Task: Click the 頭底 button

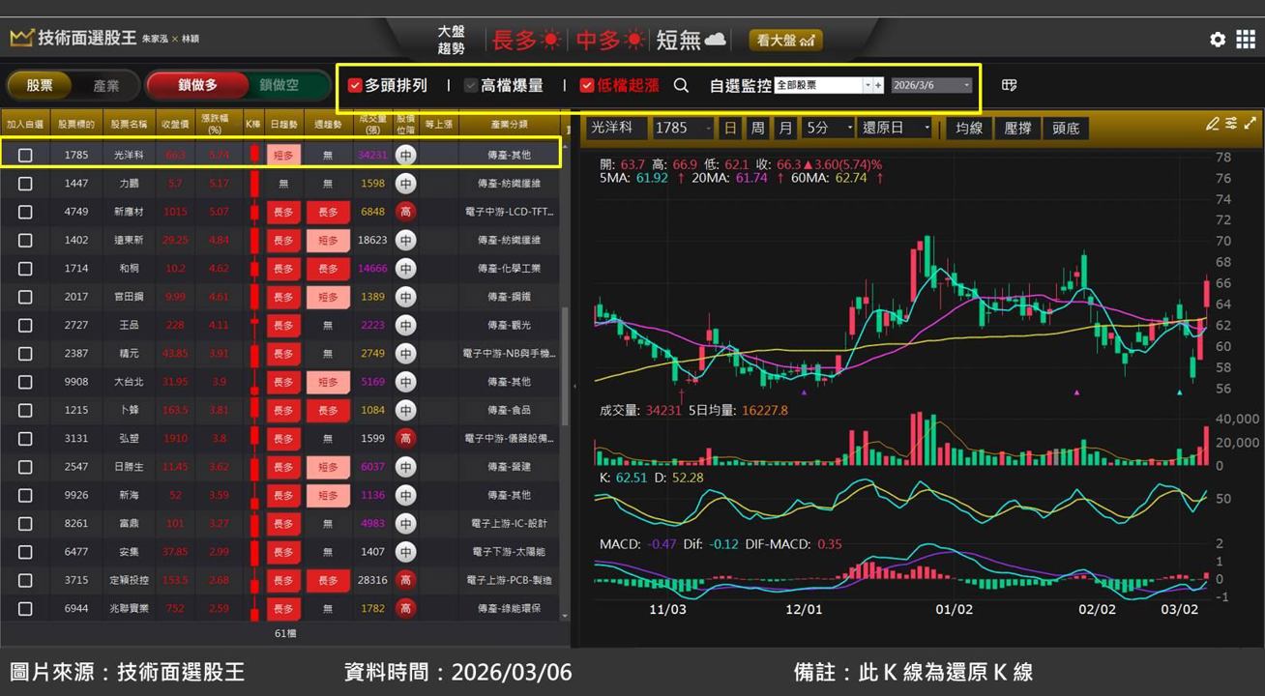Action: coord(1066,128)
